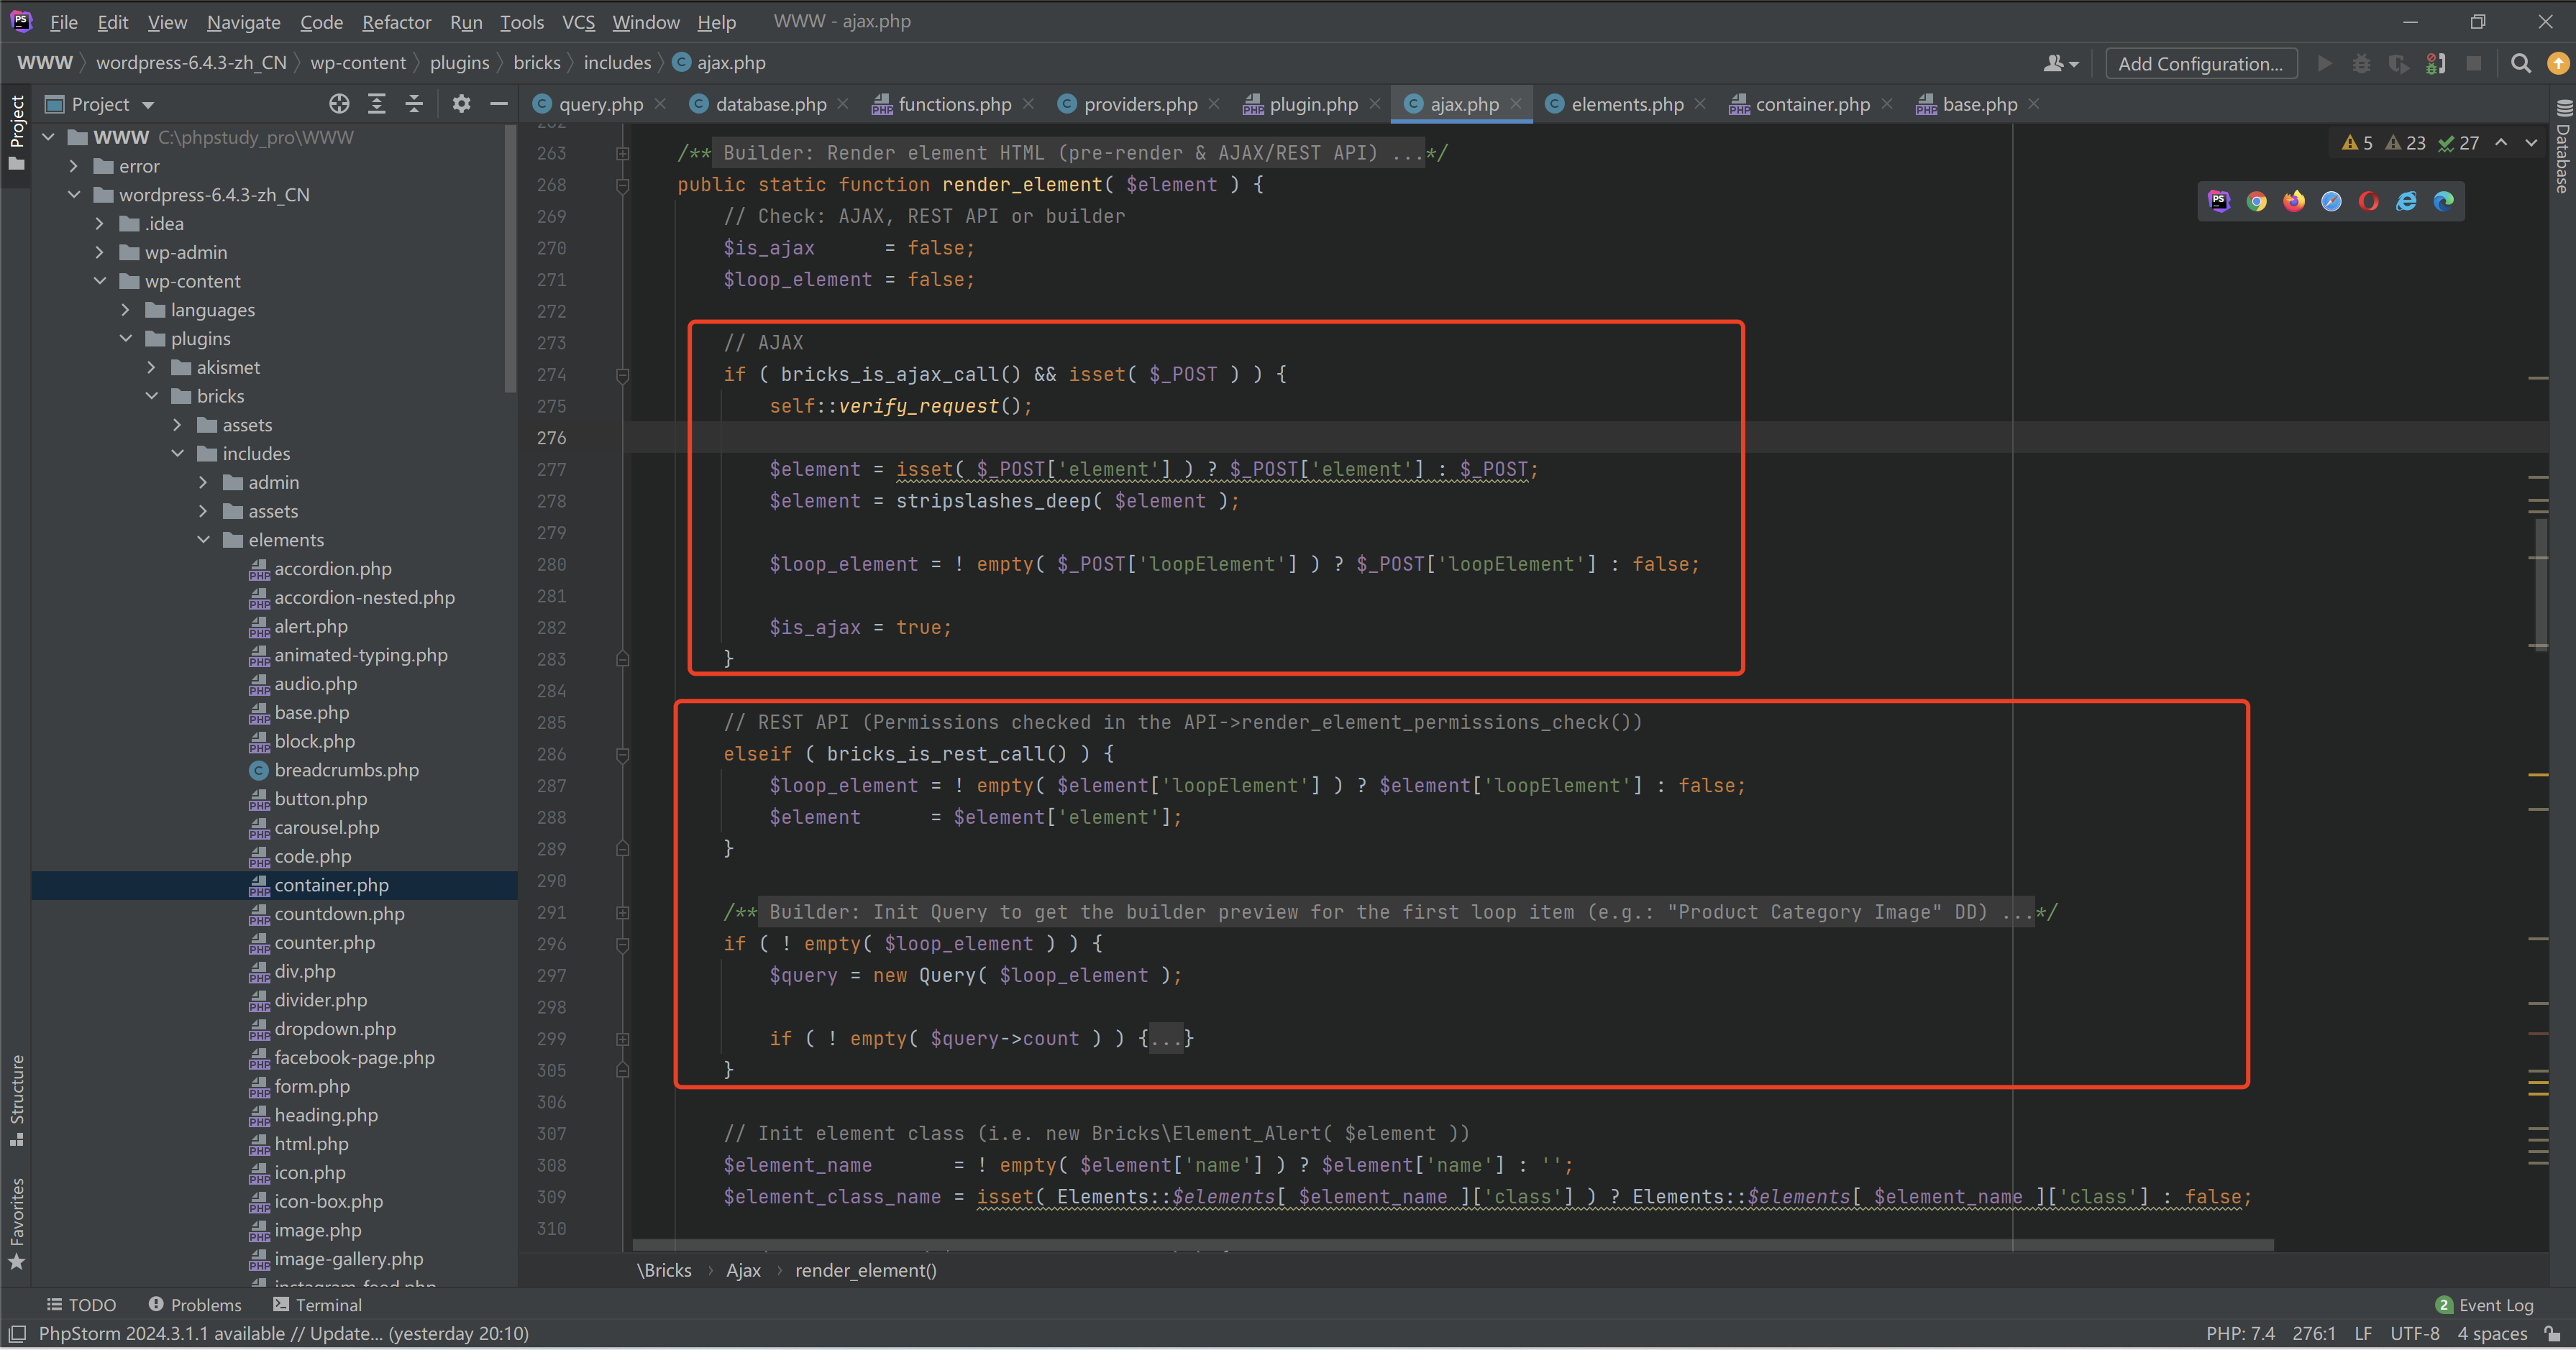Collapse the elements folder
The width and height of the screenshot is (2576, 1350).
[204, 540]
